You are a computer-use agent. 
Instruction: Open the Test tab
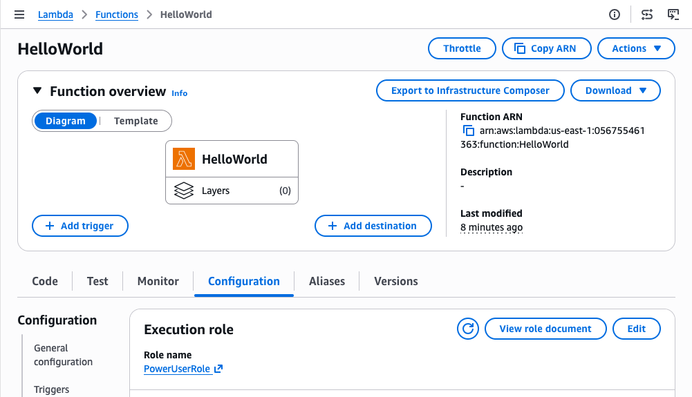pyautogui.click(x=97, y=281)
